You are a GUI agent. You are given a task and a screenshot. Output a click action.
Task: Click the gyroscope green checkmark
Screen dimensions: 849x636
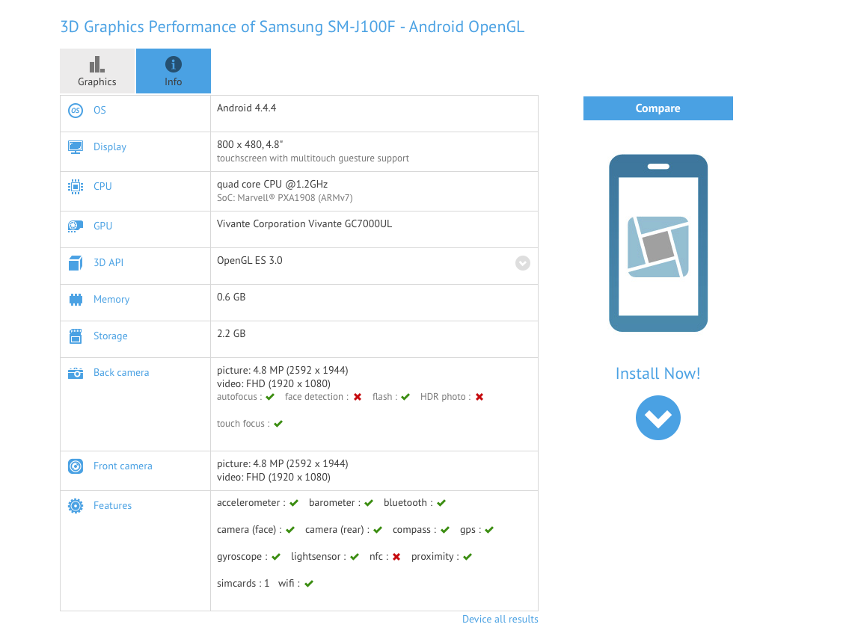pyautogui.click(x=276, y=557)
